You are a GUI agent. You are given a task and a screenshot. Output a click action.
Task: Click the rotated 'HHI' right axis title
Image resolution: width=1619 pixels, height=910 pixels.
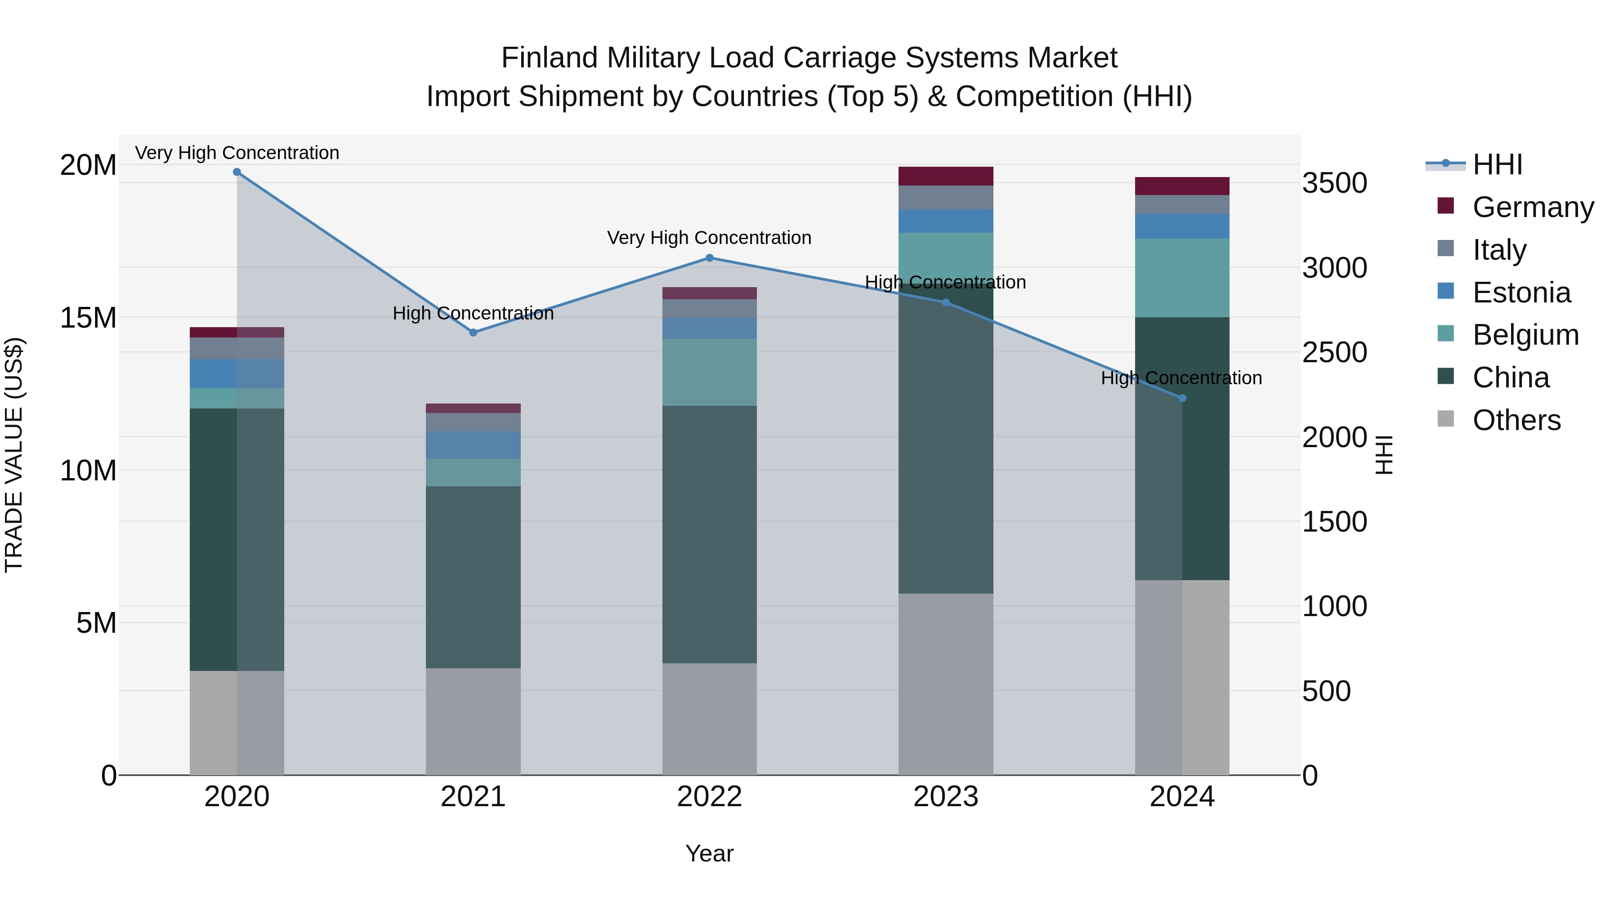[1385, 455]
